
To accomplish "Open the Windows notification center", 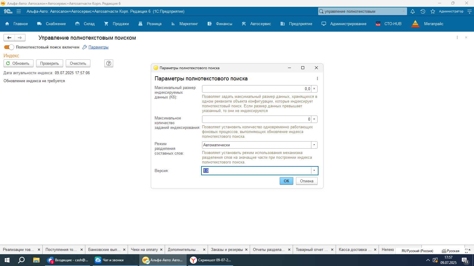I will [465, 260].
